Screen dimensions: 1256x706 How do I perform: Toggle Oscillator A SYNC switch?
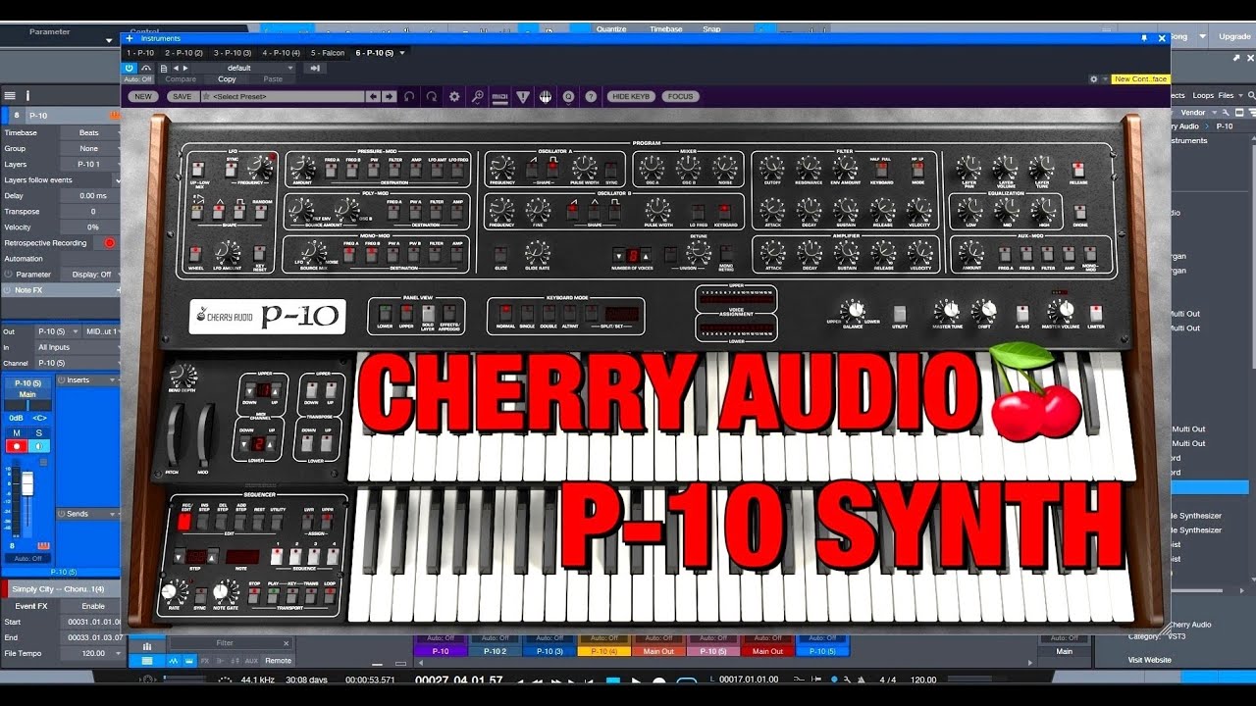(x=611, y=170)
